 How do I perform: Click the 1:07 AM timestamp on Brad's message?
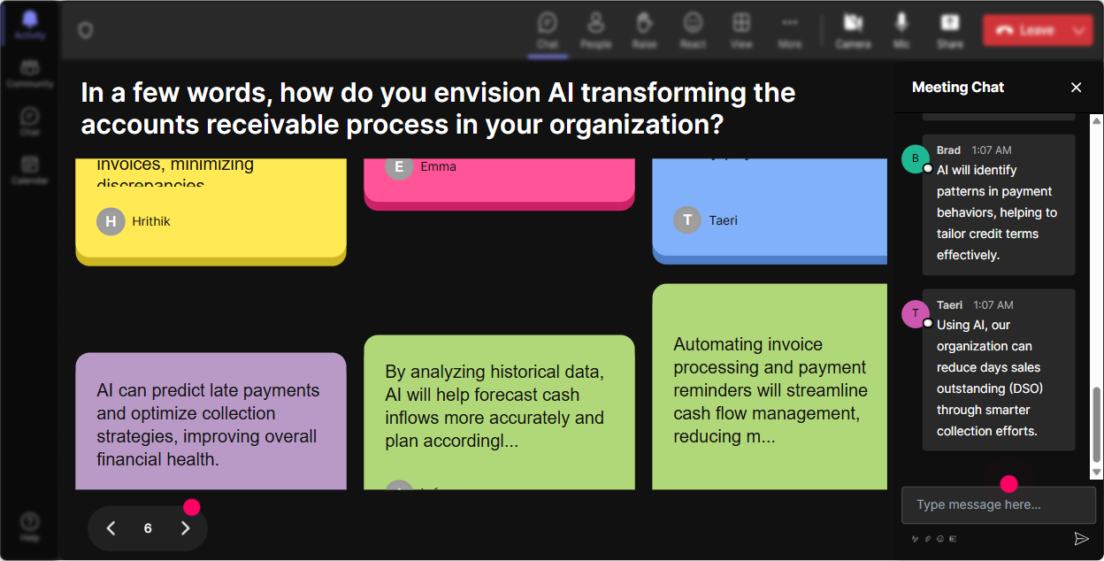(992, 150)
